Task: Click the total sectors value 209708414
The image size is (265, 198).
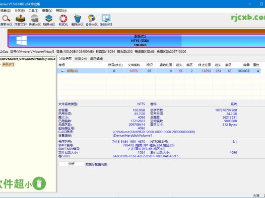Action: (137, 125)
